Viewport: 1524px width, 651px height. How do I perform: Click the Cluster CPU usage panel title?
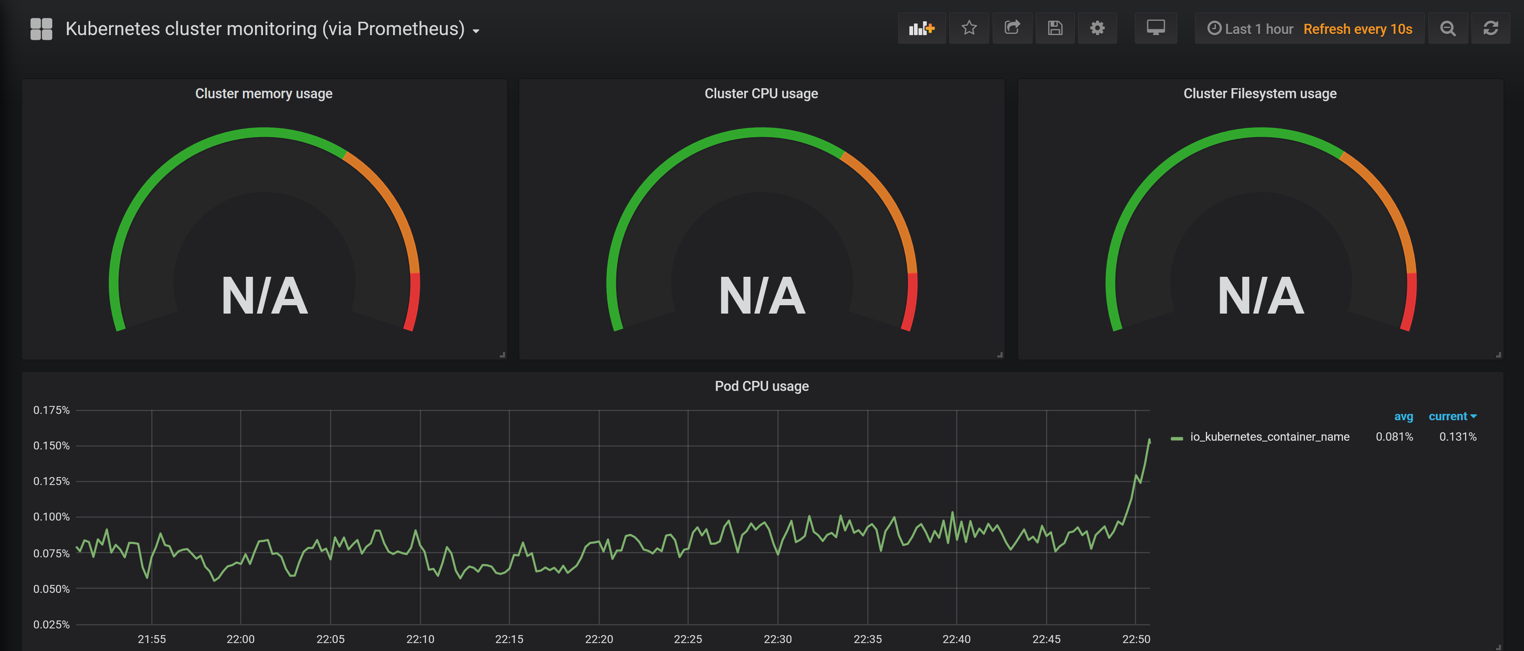761,94
